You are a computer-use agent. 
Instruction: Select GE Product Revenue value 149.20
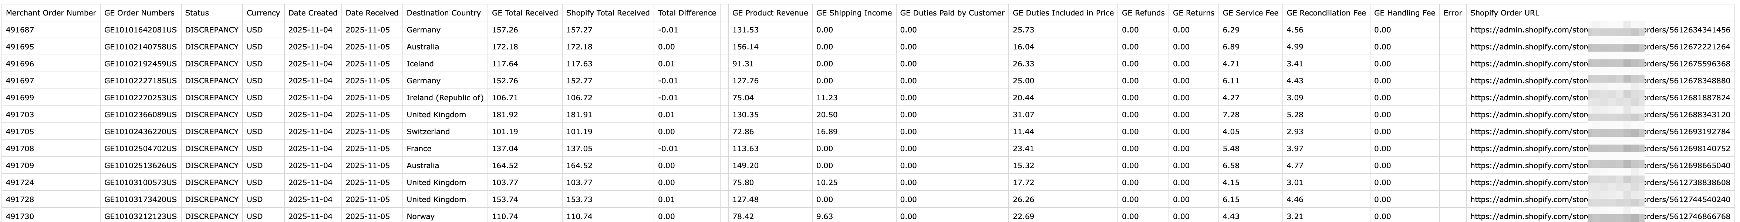click(x=746, y=166)
